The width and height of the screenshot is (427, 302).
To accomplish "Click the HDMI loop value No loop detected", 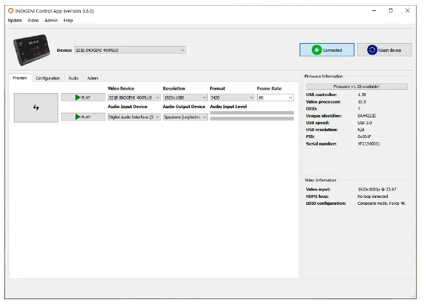I will pyautogui.click(x=372, y=196).
